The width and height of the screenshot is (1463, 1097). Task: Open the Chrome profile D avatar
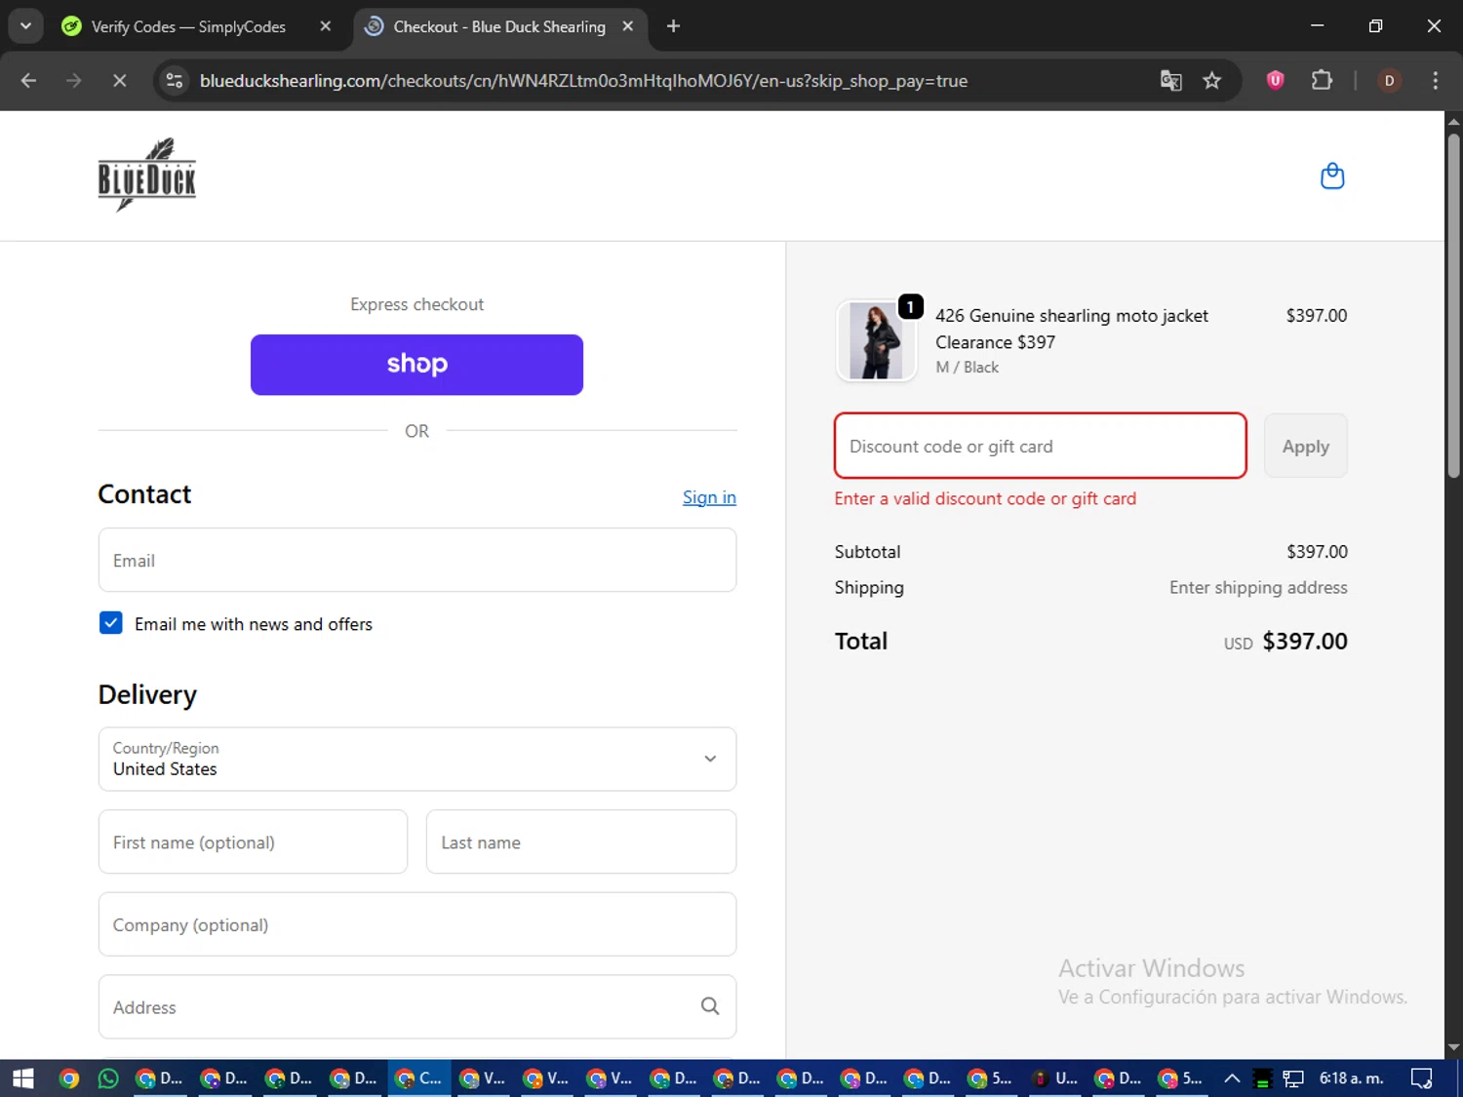(x=1389, y=81)
